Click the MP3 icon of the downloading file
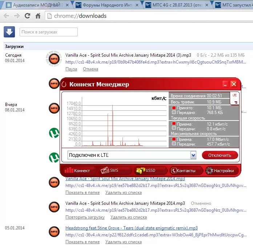The height and width of the screenshot is (248, 253). [54, 59]
